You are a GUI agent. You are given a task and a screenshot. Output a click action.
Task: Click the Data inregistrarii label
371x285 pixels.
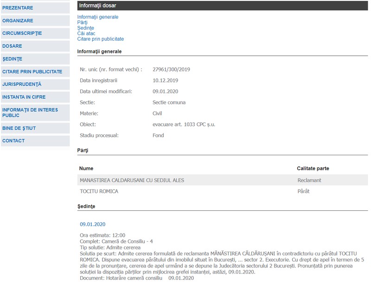coord(98,81)
